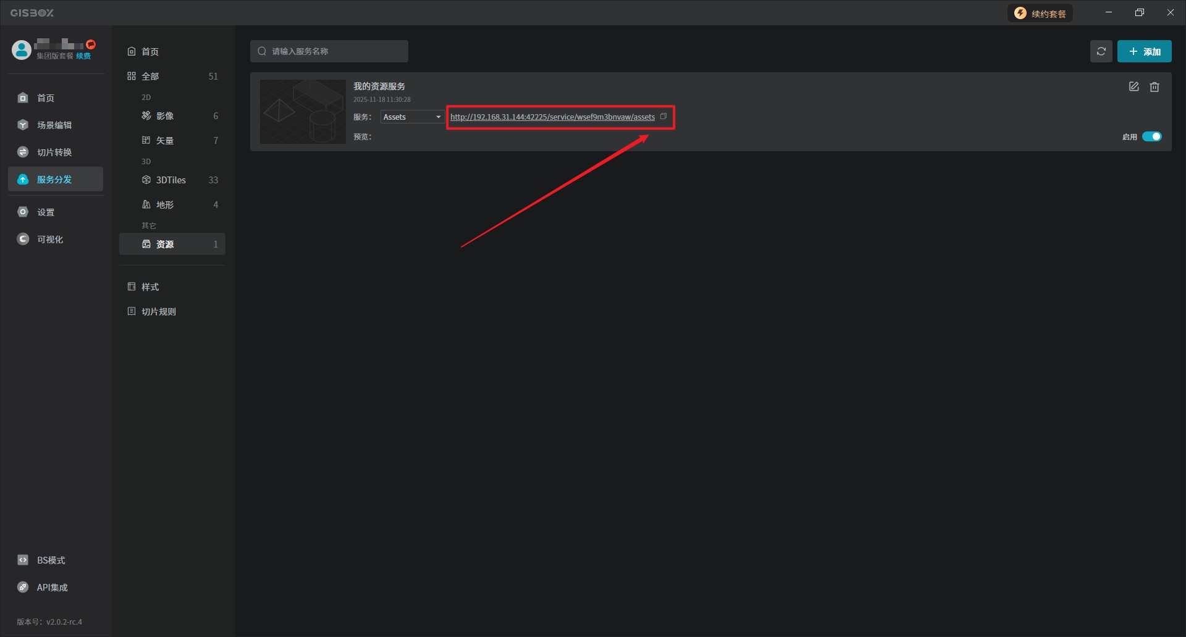This screenshot has height=637, width=1186.
Task: Open the 切片规则 section
Action: (x=159, y=312)
